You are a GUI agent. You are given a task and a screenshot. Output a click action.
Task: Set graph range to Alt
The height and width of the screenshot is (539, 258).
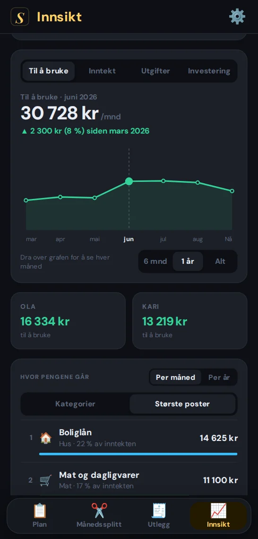pyautogui.click(x=220, y=261)
